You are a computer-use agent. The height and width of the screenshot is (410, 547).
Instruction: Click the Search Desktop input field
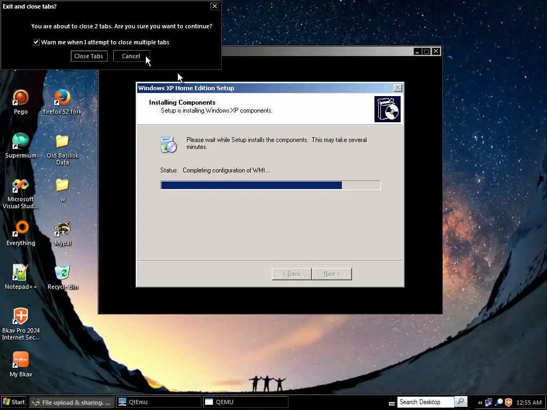[x=425, y=402]
